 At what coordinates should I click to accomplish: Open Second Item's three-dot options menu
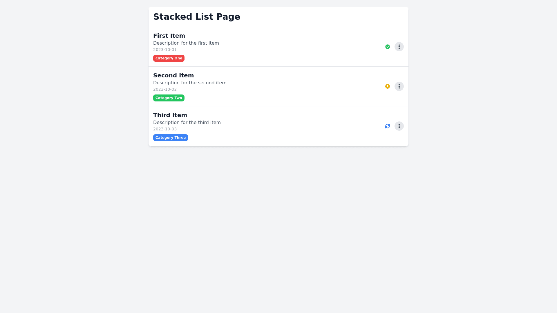pos(399,86)
